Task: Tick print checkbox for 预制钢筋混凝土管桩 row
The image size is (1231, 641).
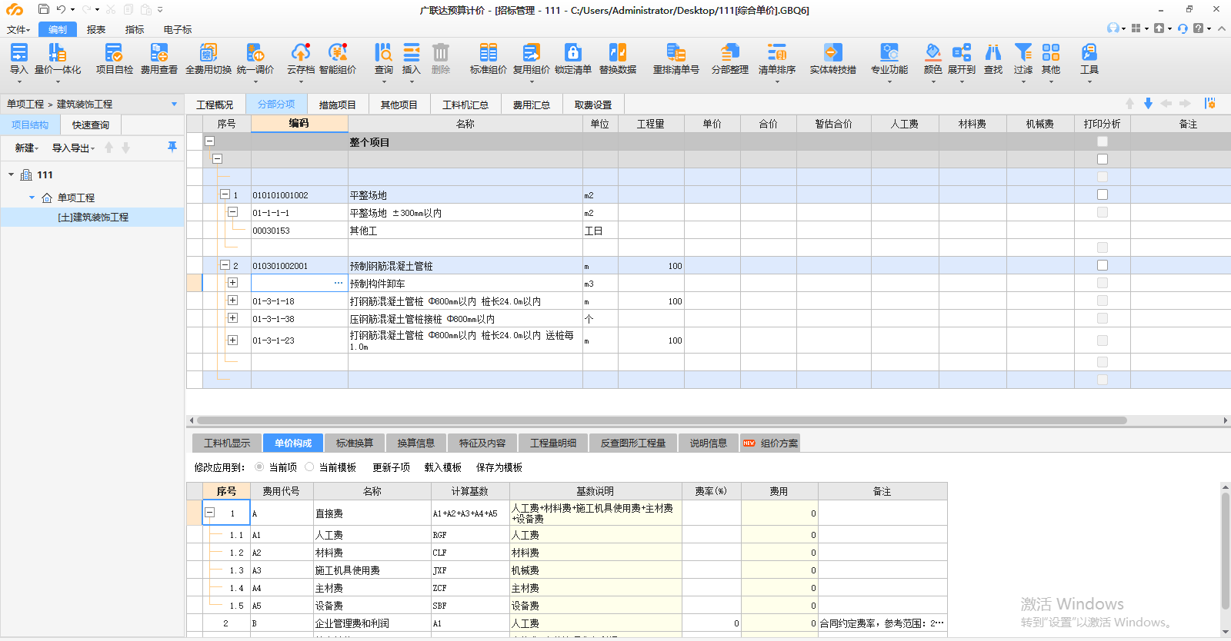Action: pos(1103,266)
